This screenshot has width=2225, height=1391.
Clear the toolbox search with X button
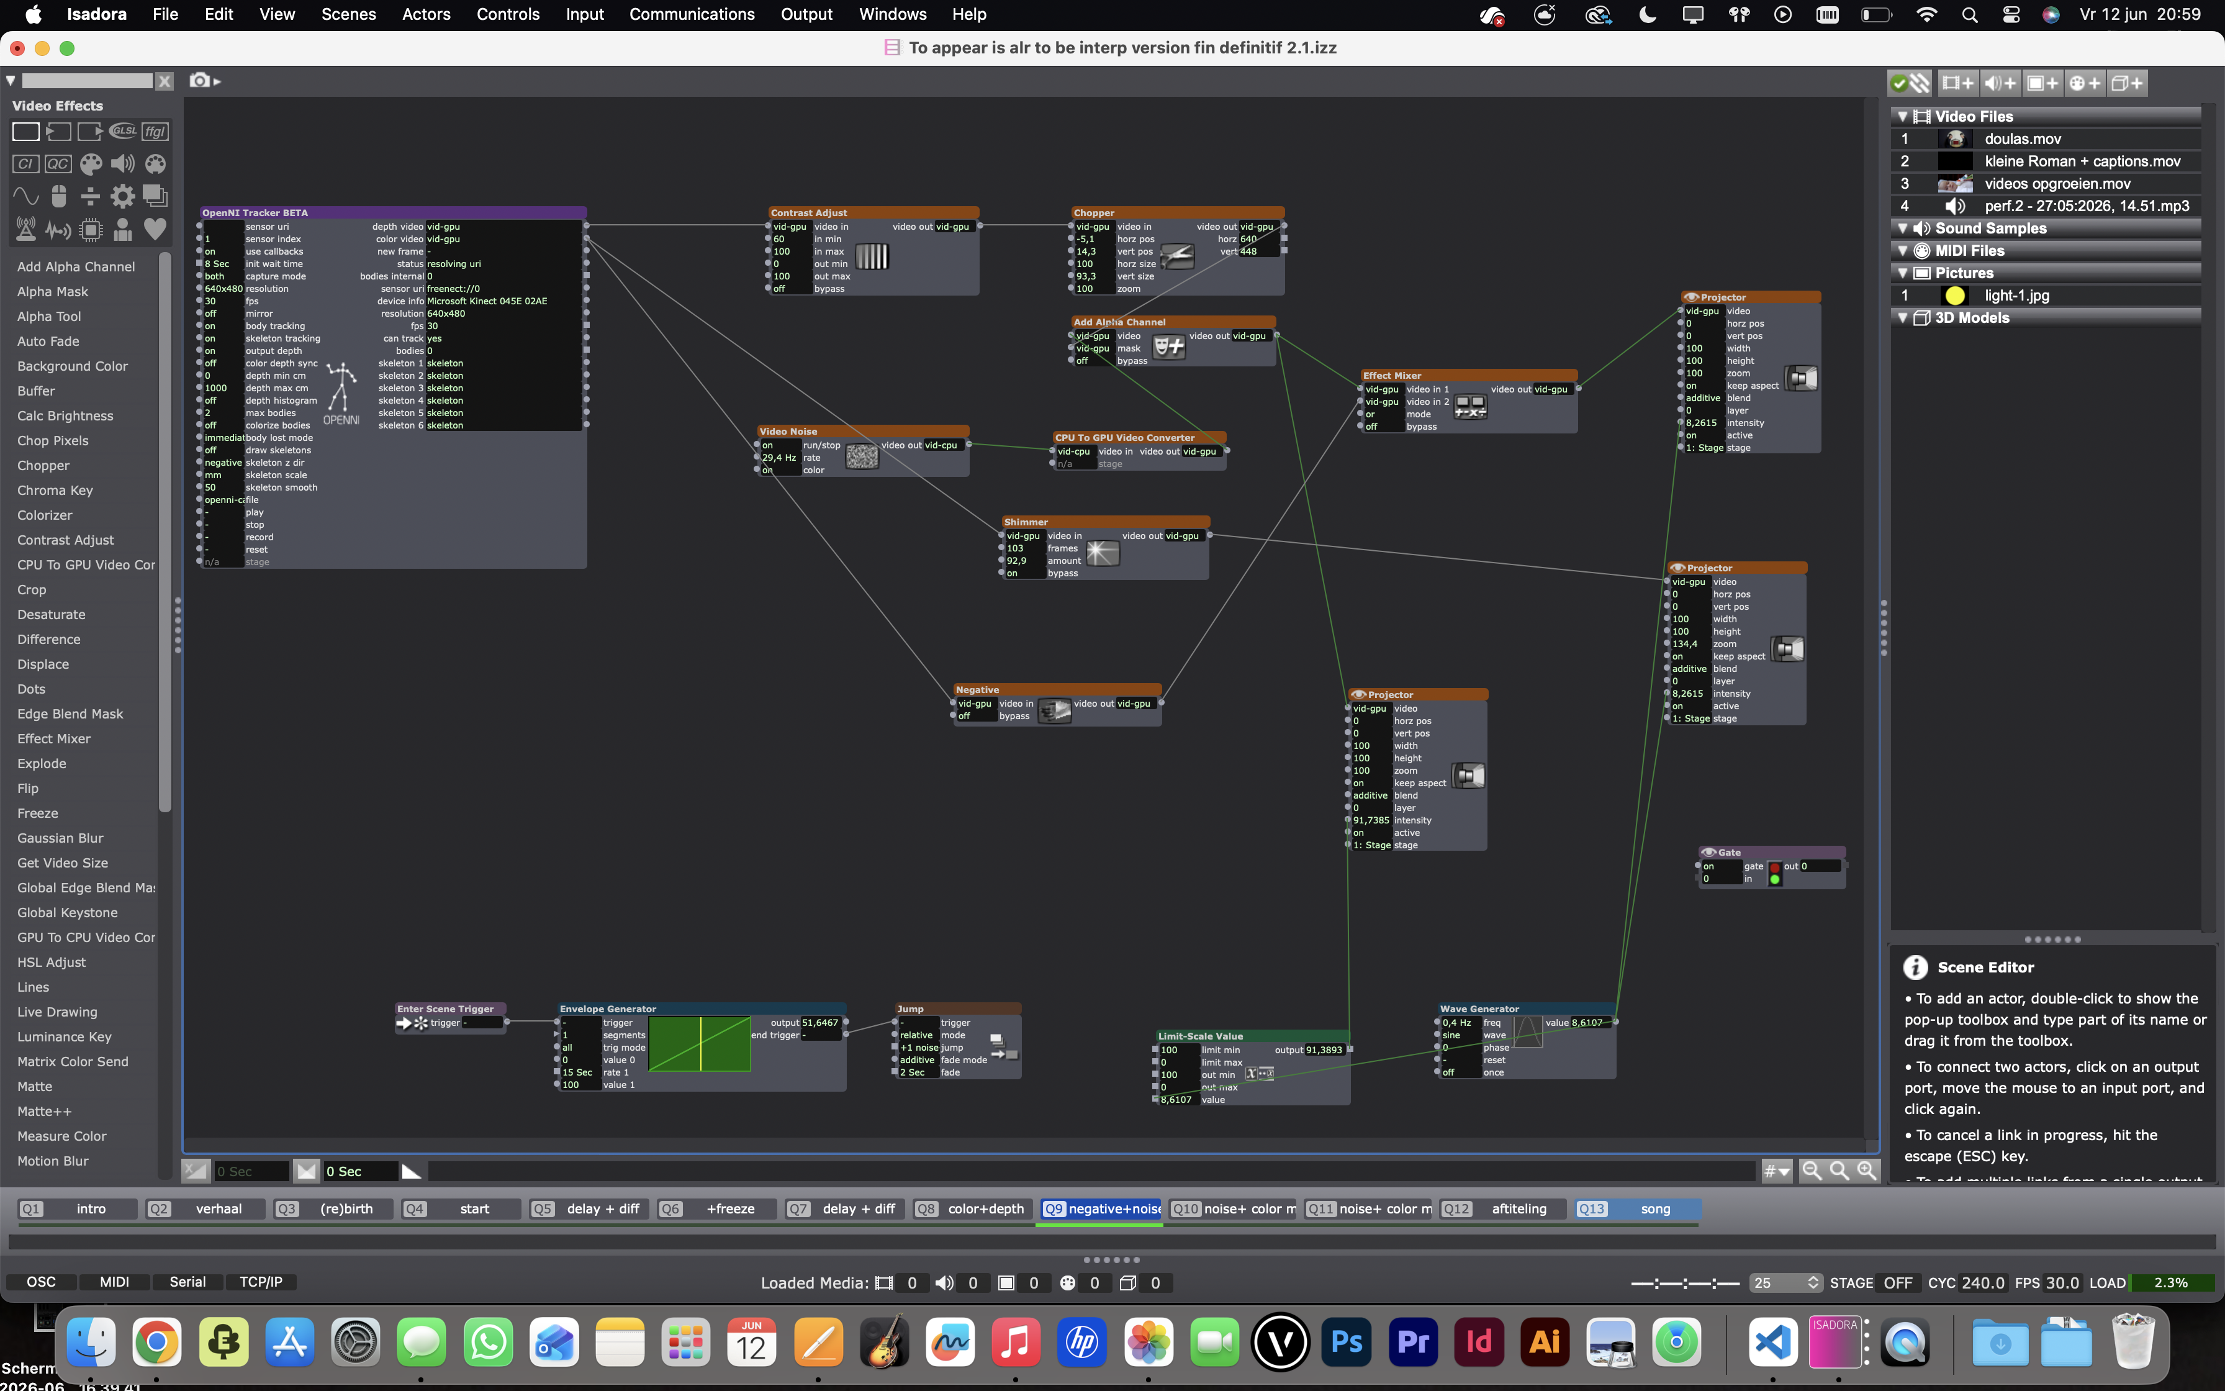pyautogui.click(x=165, y=81)
